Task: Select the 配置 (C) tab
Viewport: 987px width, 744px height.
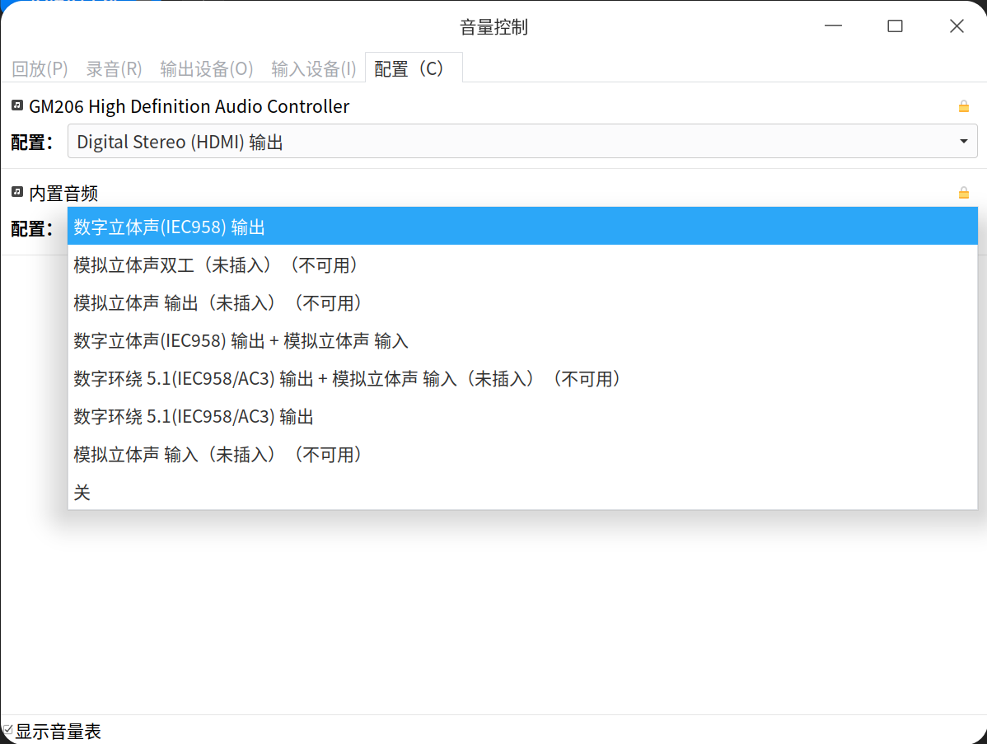Action: [x=414, y=68]
